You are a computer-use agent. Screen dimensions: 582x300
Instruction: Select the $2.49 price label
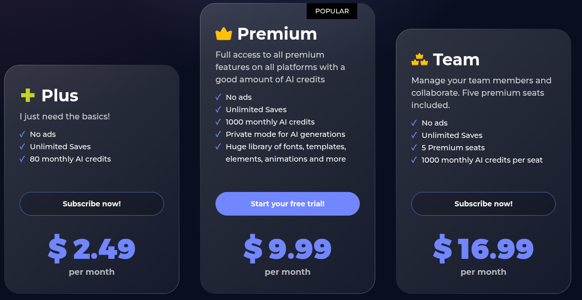[x=91, y=249]
